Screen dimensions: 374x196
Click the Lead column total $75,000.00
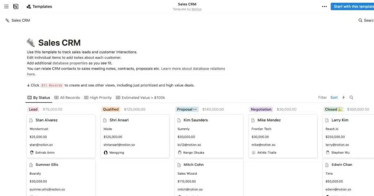coord(53,109)
